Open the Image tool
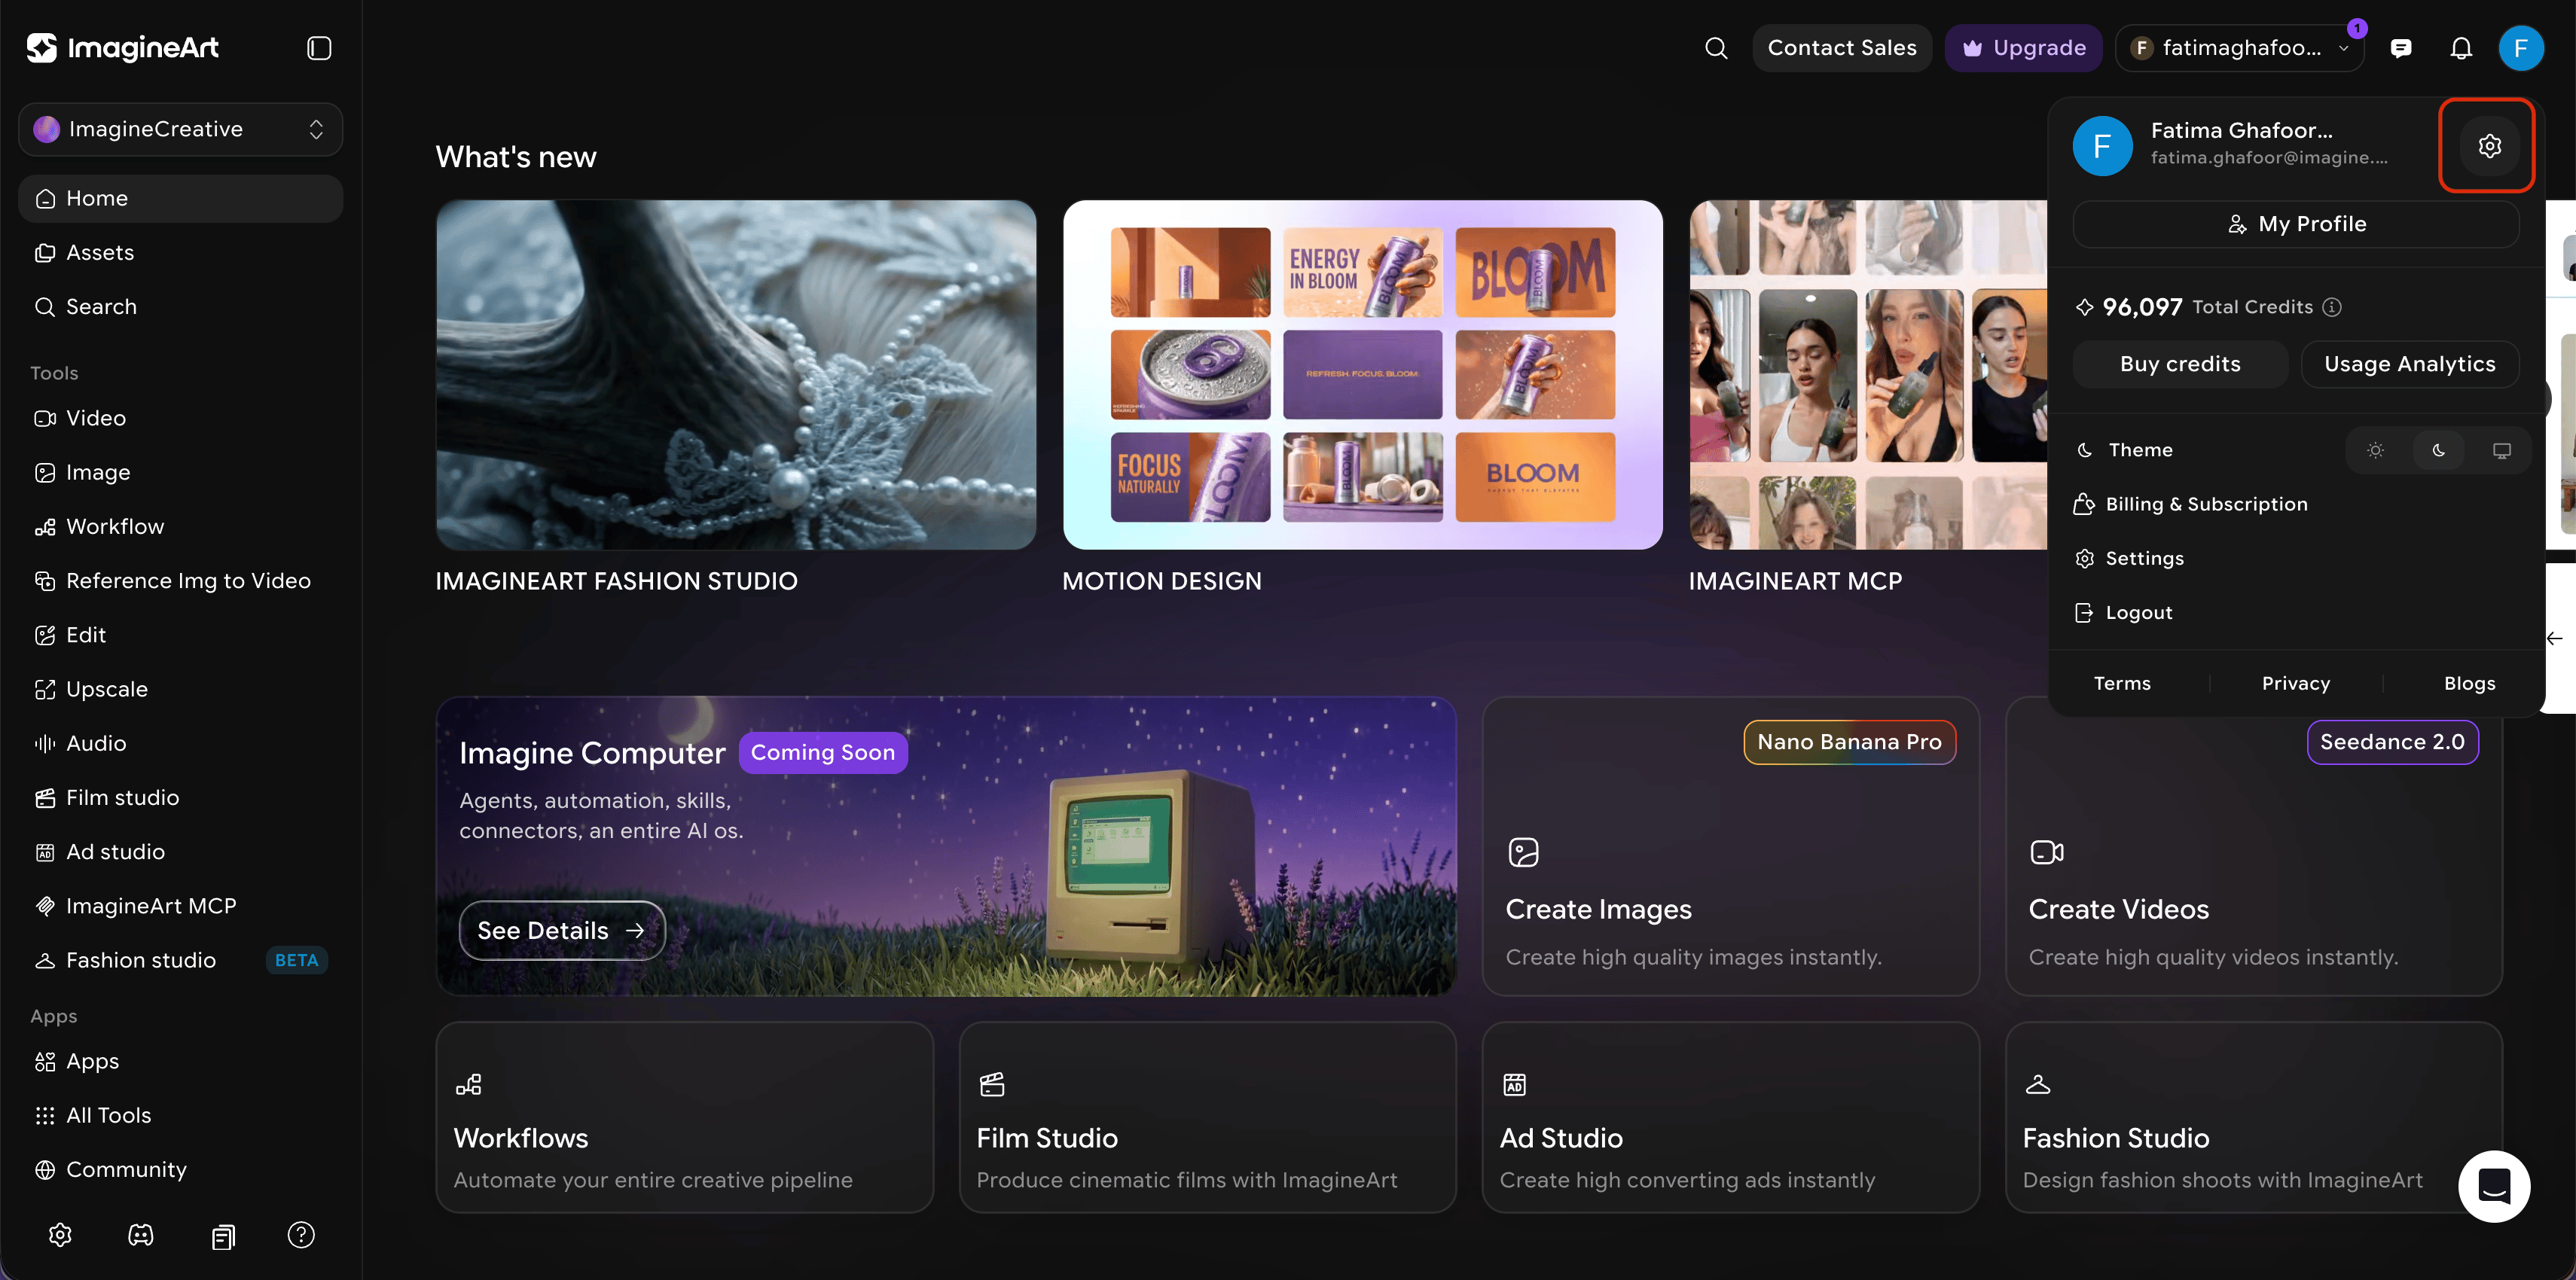Screen dimensions: 2576x1280 [181, 472]
